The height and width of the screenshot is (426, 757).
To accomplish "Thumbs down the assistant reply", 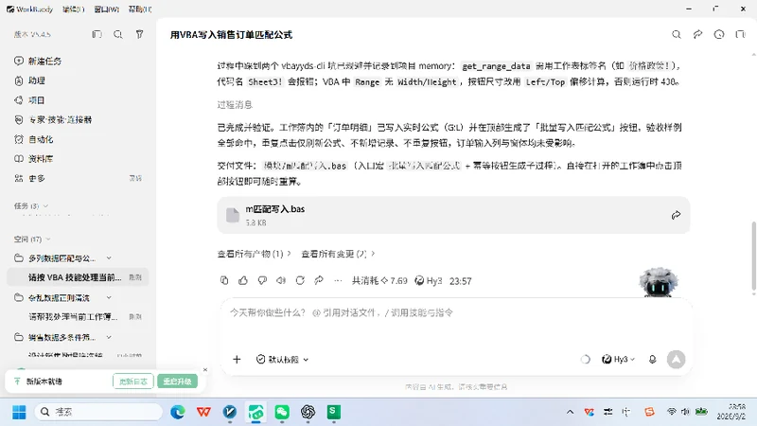I will (262, 280).
